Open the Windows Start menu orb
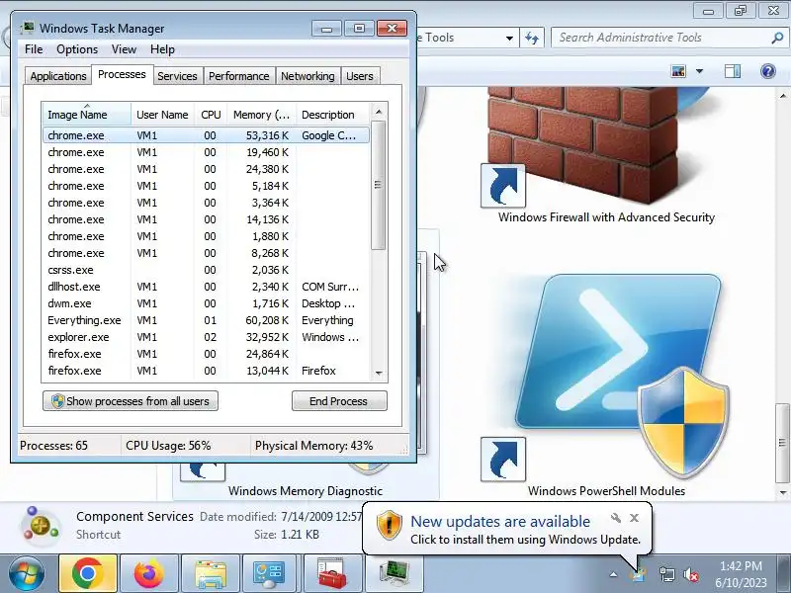This screenshot has height=593, width=791. (27, 573)
